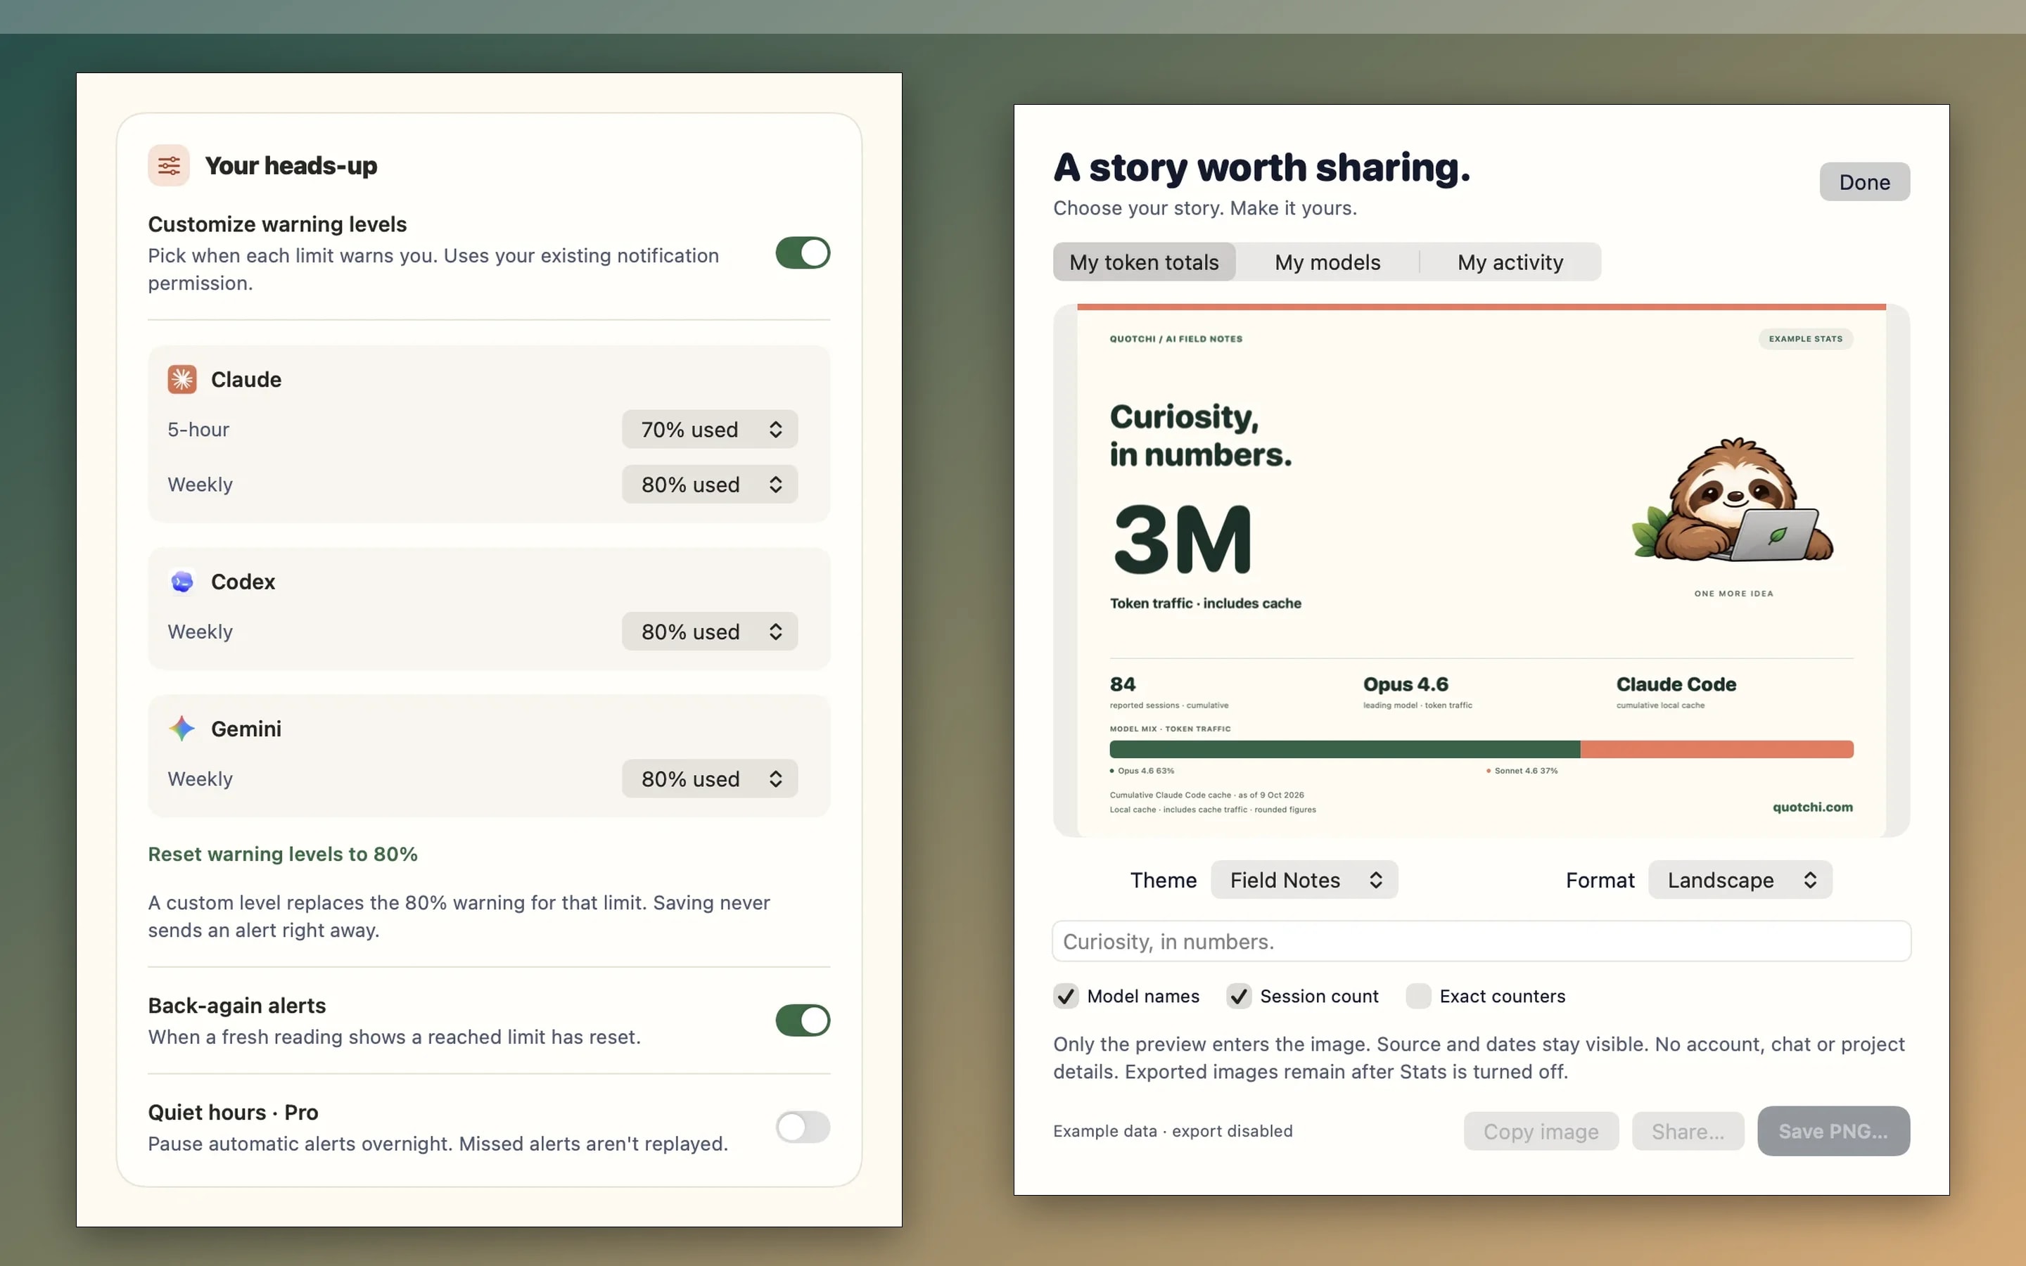Click the Copy image button
The width and height of the screenshot is (2026, 1266).
[1541, 1131]
